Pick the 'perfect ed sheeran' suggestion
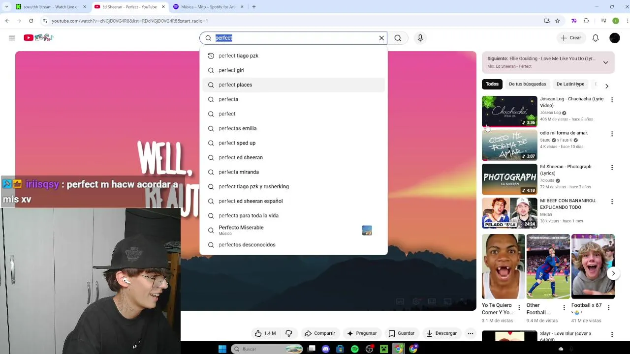 pos(293,157)
